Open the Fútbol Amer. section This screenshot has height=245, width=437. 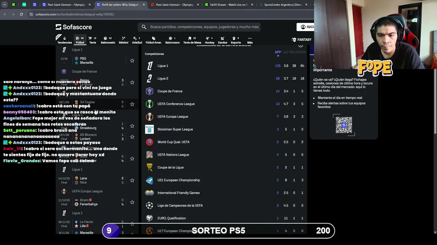tap(154, 40)
